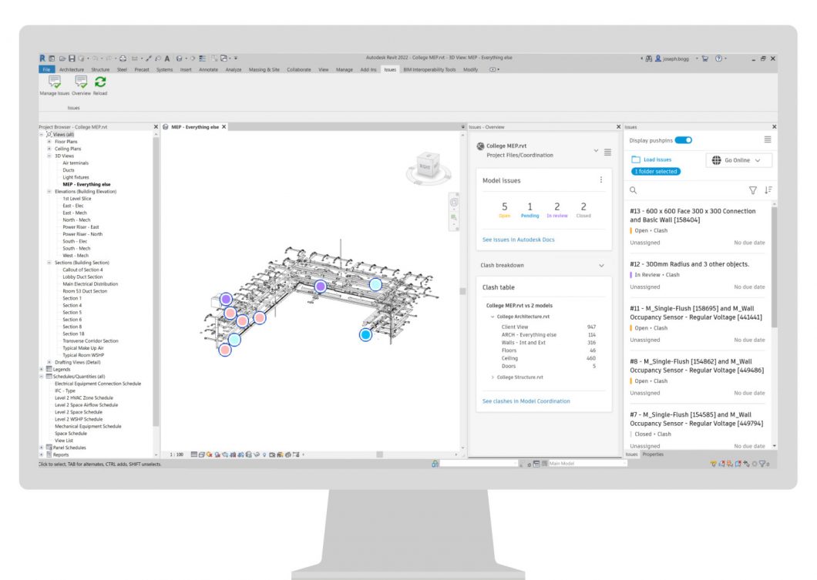Open See issues in Autodesk Docs link
This screenshot has width=817, height=580.
pyautogui.click(x=519, y=240)
